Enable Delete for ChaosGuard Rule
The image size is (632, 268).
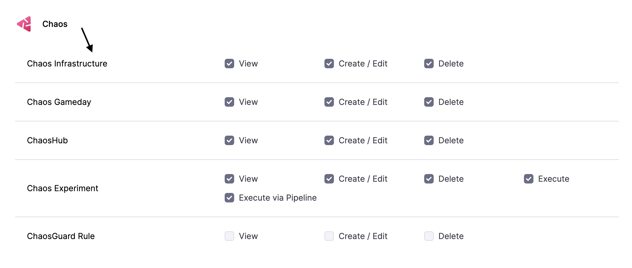429,236
